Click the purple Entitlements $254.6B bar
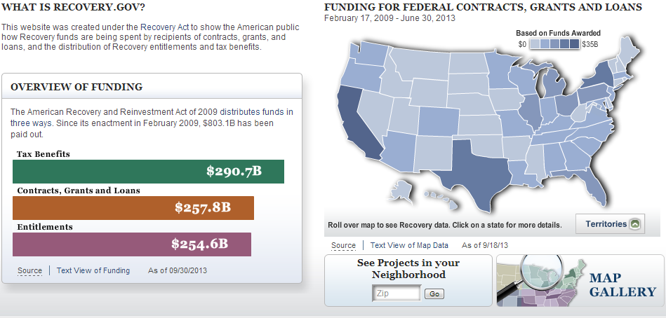The height and width of the screenshot is (318, 666). (x=132, y=244)
